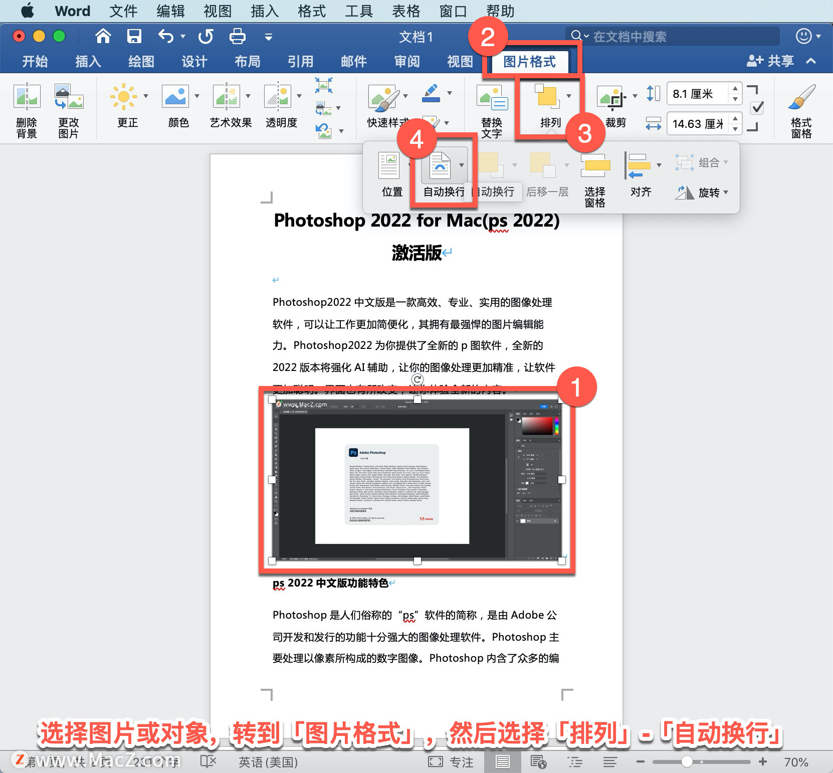Expand Color (颜色) dropdown arrow
Image resolution: width=833 pixels, height=773 pixels.
point(197,96)
